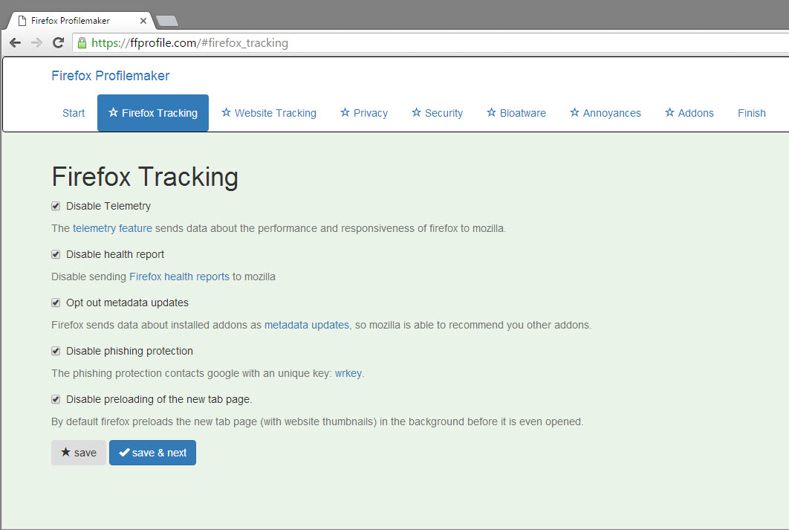Open the wrkey link
This screenshot has height=530, width=789.
pos(348,373)
